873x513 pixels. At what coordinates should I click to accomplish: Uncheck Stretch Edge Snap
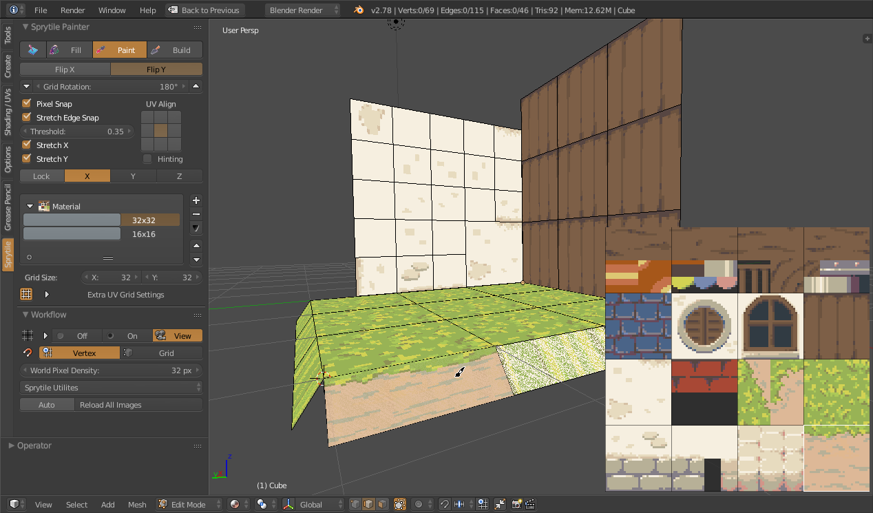click(x=27, y=117)
